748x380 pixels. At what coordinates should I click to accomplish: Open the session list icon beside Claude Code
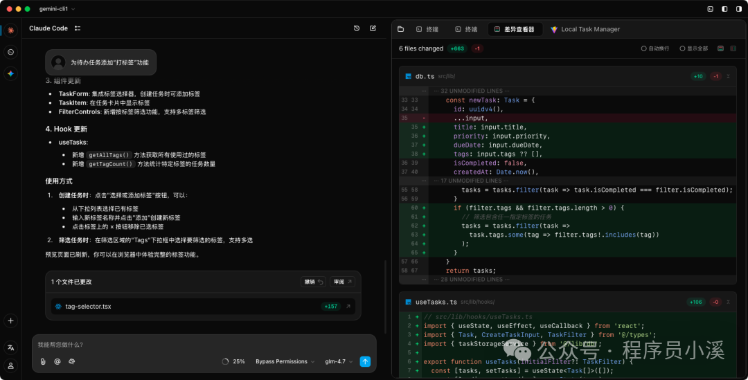(x=78, y=28)
